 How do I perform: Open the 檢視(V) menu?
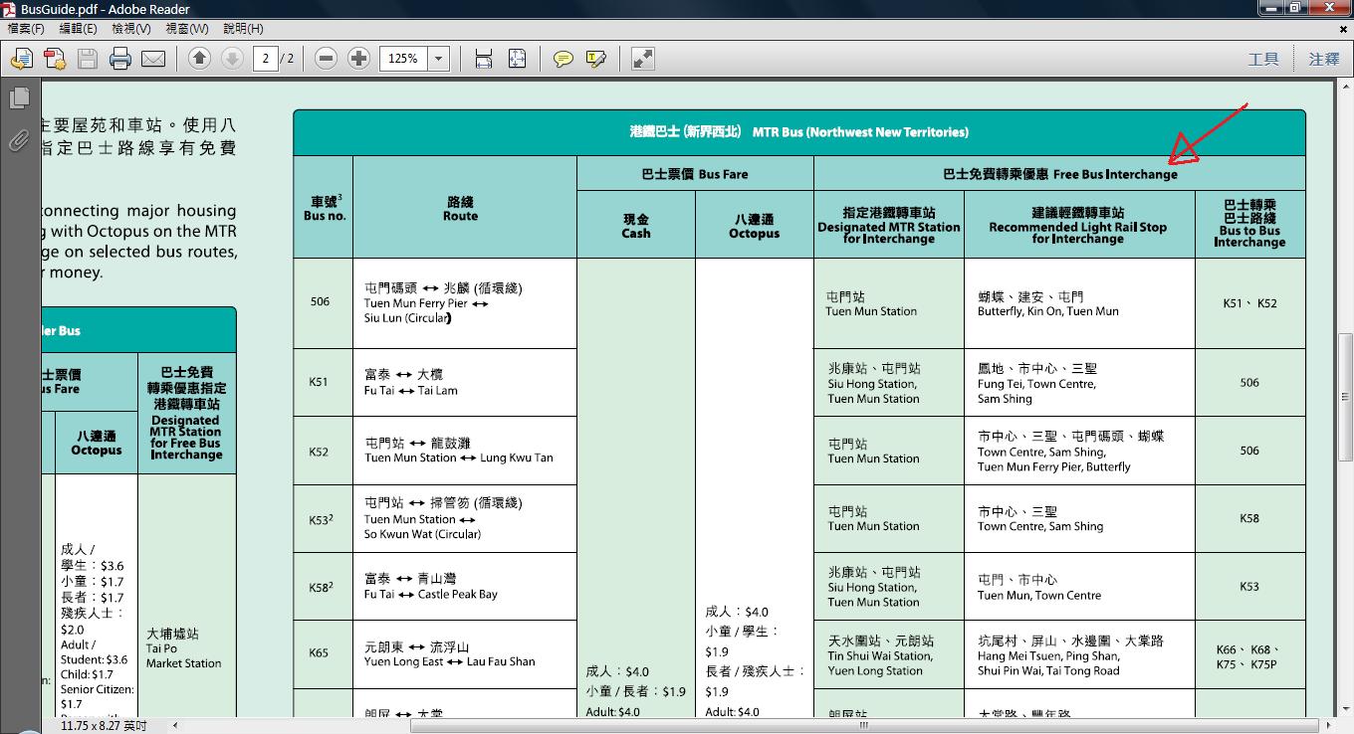pyautogui.click(x=131, y=29)
